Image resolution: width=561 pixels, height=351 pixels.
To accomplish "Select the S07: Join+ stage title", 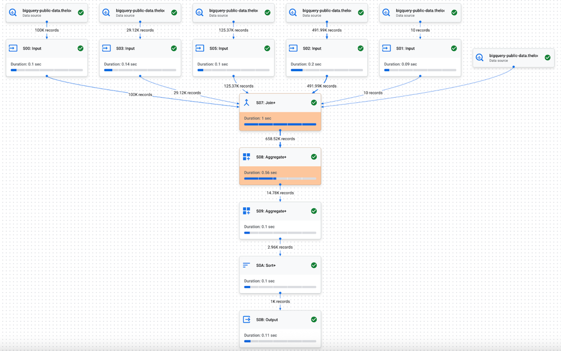I will click(266, 103).
